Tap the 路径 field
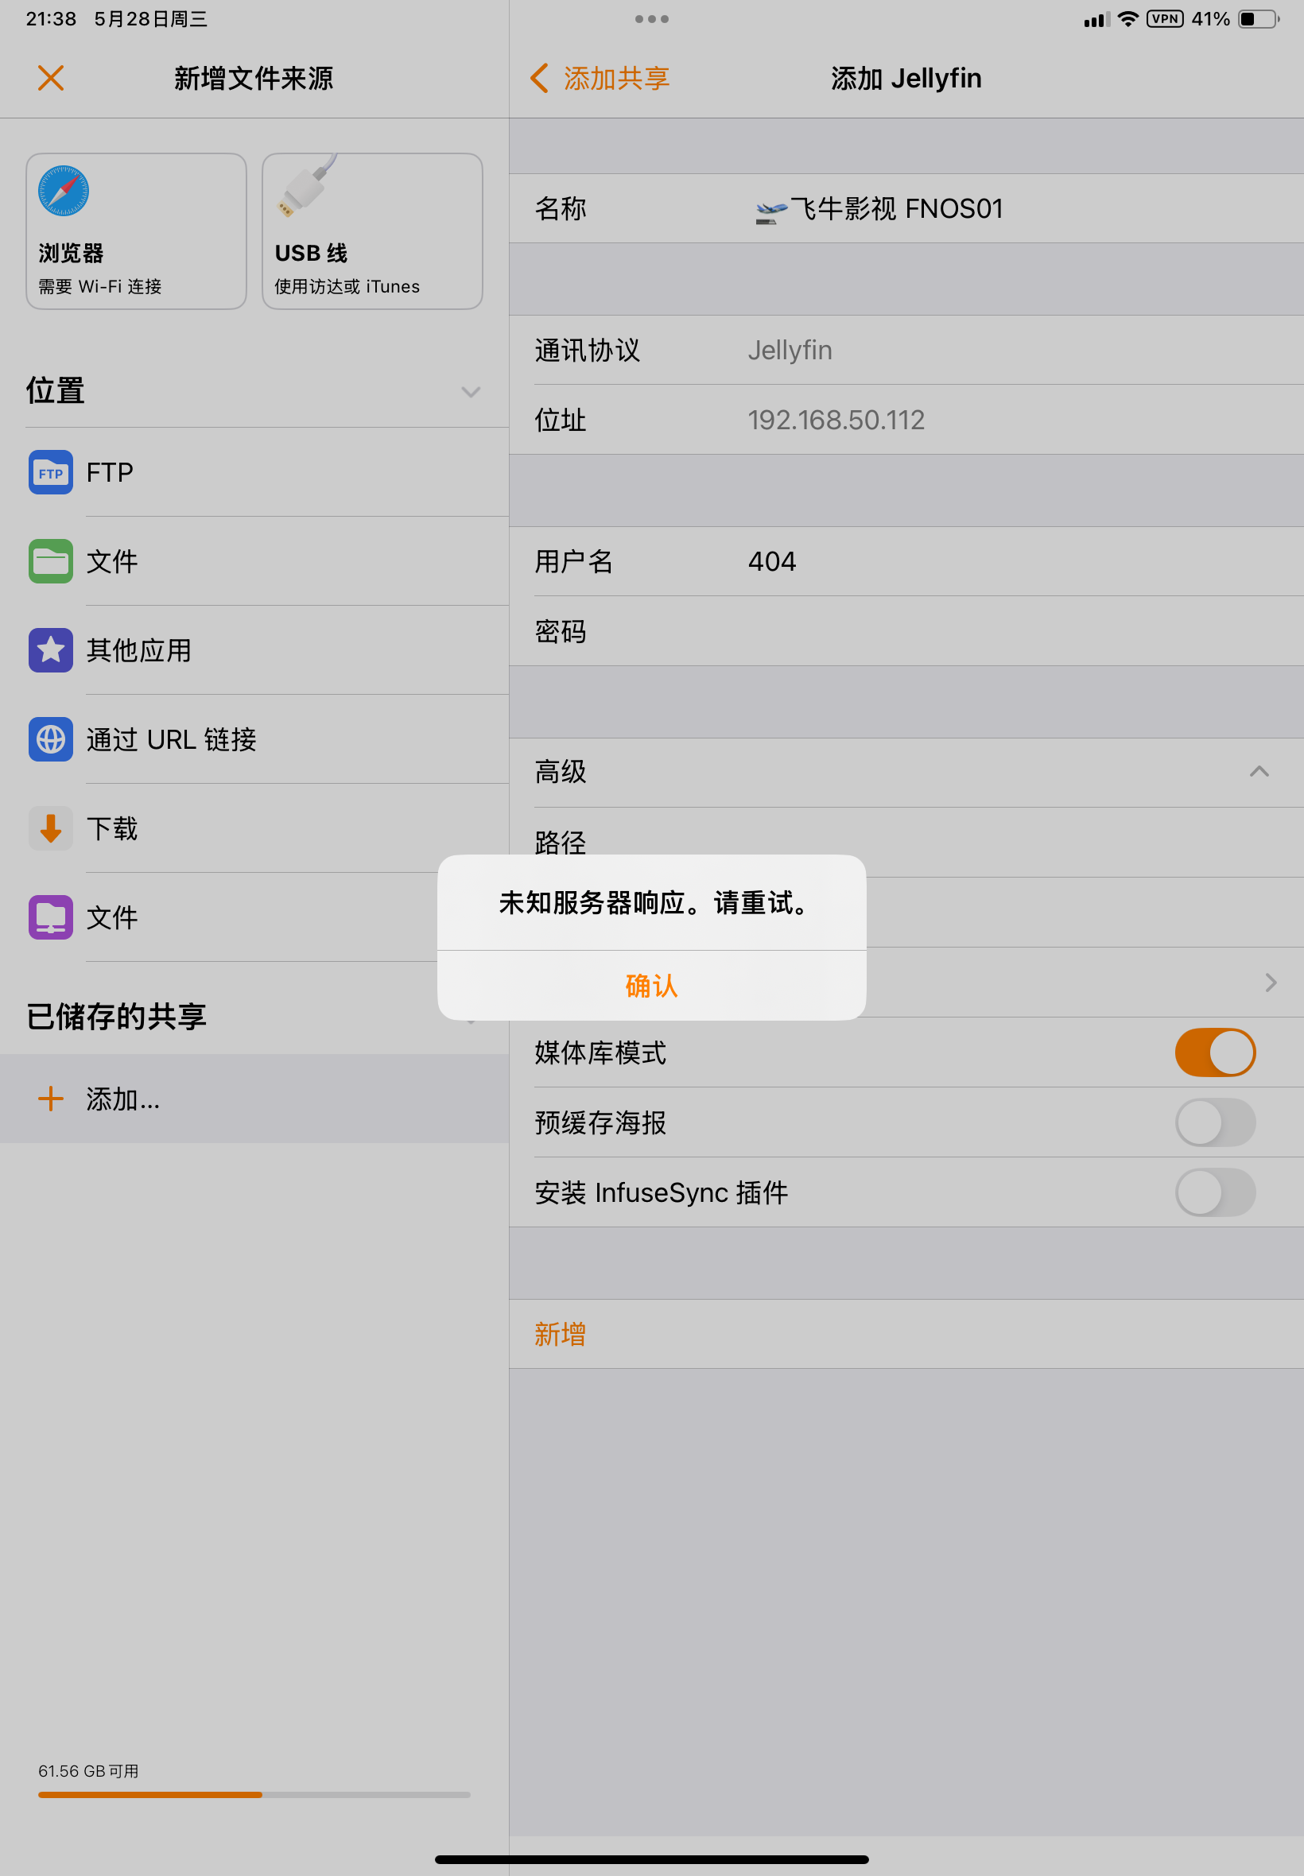Screen dimensions: 1304x1876 [906, 842]
